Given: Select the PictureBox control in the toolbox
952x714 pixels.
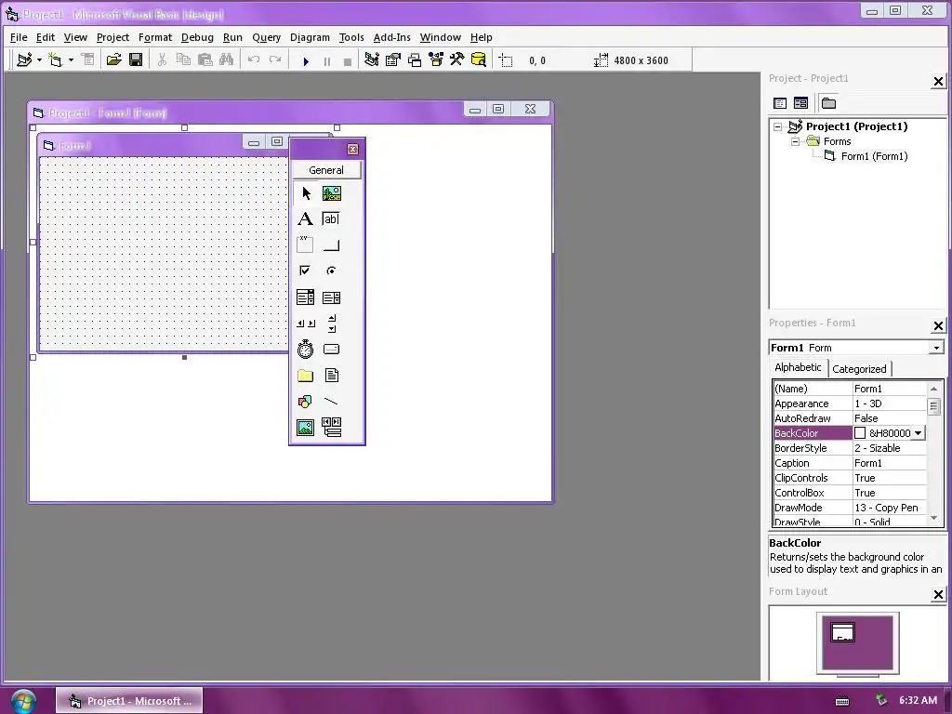Looking at the screenshot, I should click(x=332, y=193).
